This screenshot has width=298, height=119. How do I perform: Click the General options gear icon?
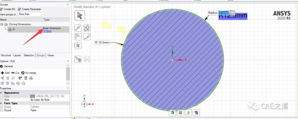point(2,66)
